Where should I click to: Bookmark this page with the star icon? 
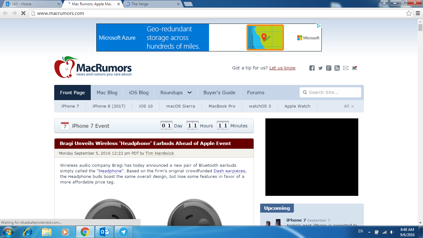[x=409, y=13]
